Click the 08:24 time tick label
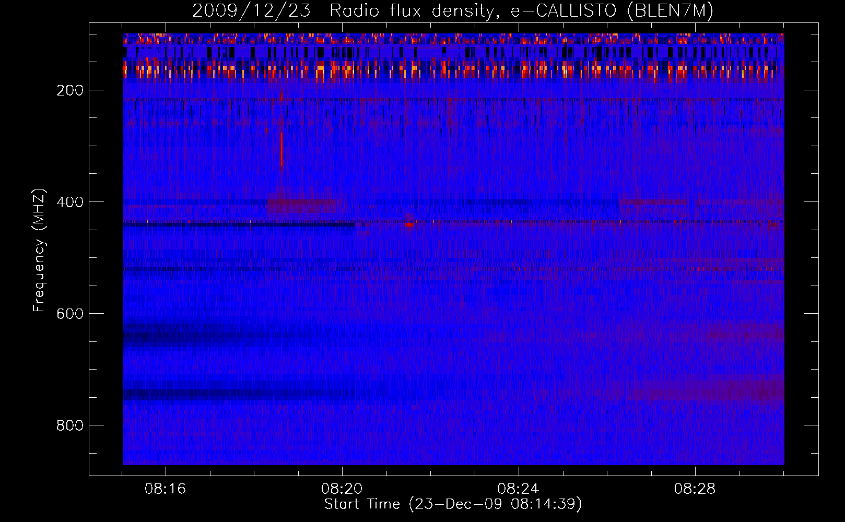This screenshot has width=845, height=522. tap(519, 489)
